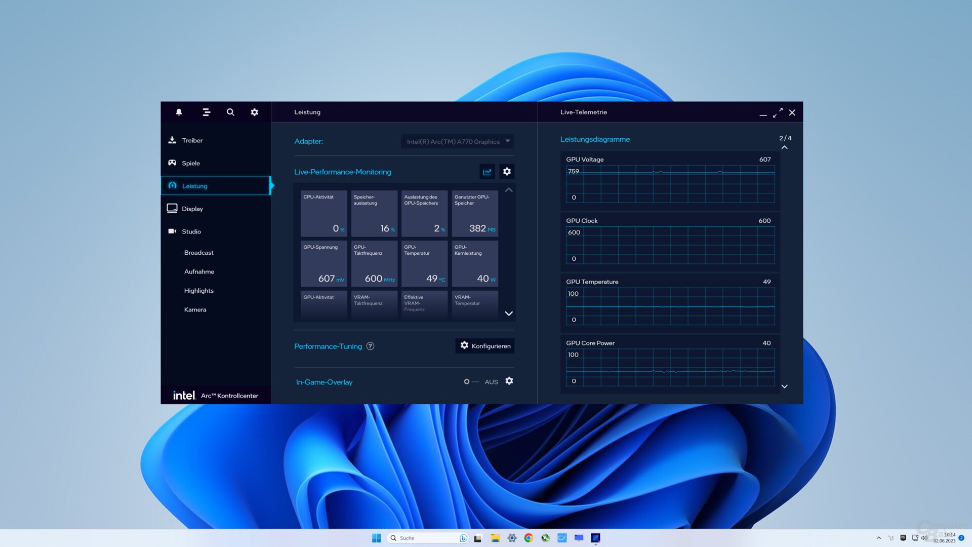Enable the In-Game-Overlay toggle switch
The width and height of the screenshot is (972, 547).
pos(471,382)
